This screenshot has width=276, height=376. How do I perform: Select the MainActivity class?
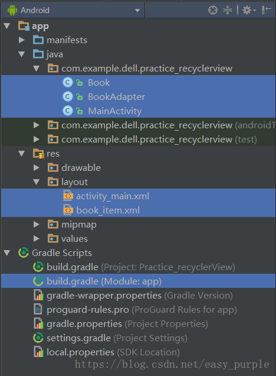coord(138,111)
